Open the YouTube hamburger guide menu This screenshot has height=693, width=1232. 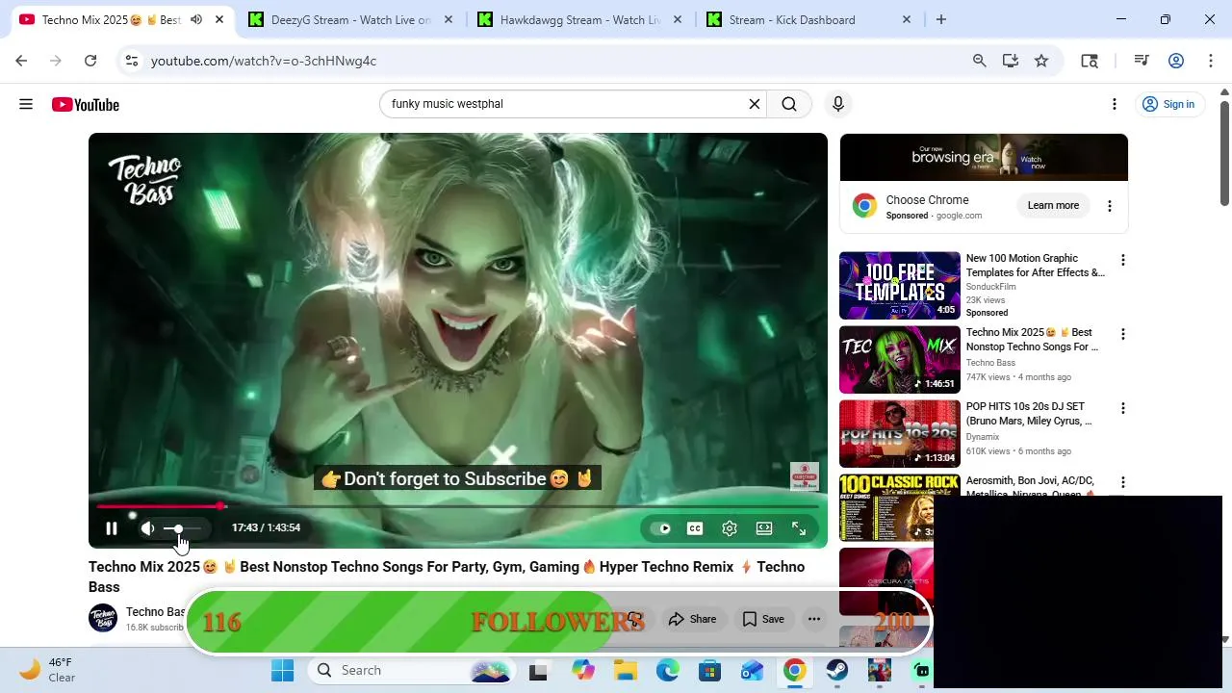point(26,104)
